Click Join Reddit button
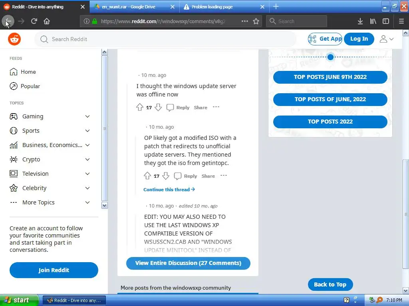Viewport: 409px width, 306px height. click(54, 270)
